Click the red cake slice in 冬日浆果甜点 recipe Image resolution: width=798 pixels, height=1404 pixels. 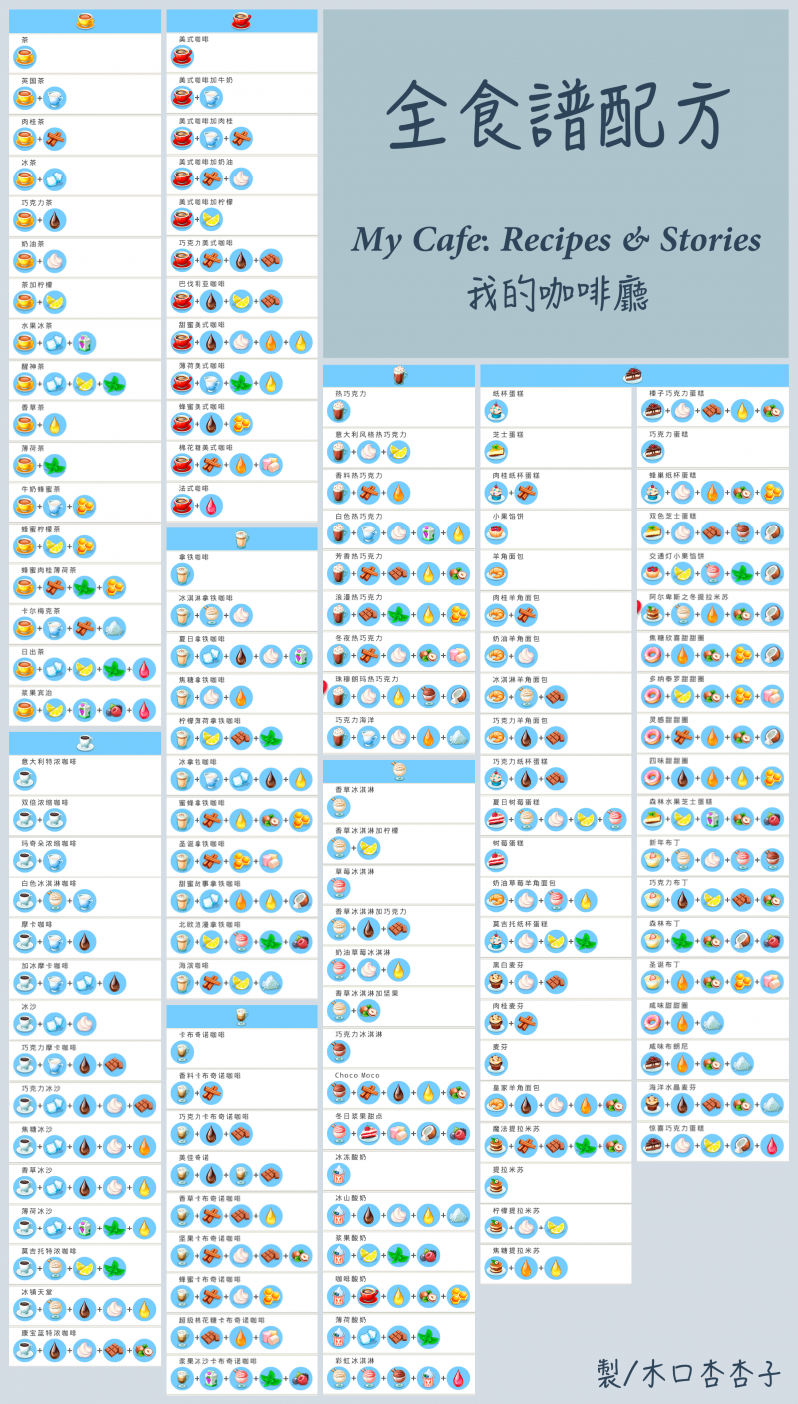(x=368, y=1134)
